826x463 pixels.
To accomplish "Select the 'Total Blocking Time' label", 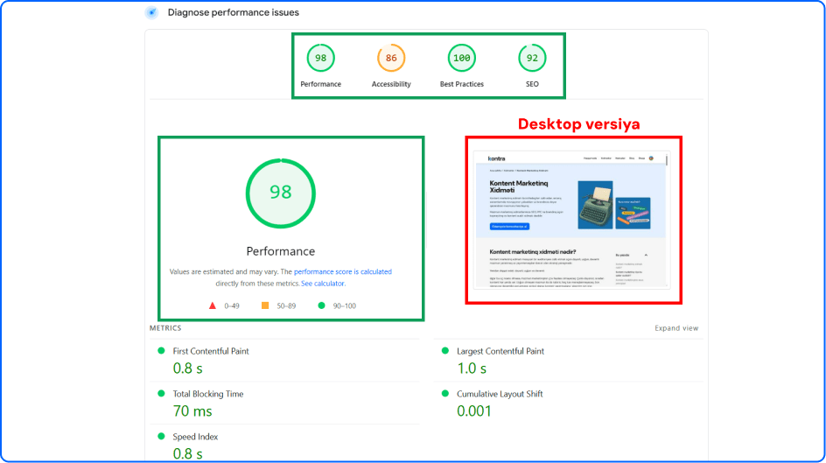I will [208, 394].
